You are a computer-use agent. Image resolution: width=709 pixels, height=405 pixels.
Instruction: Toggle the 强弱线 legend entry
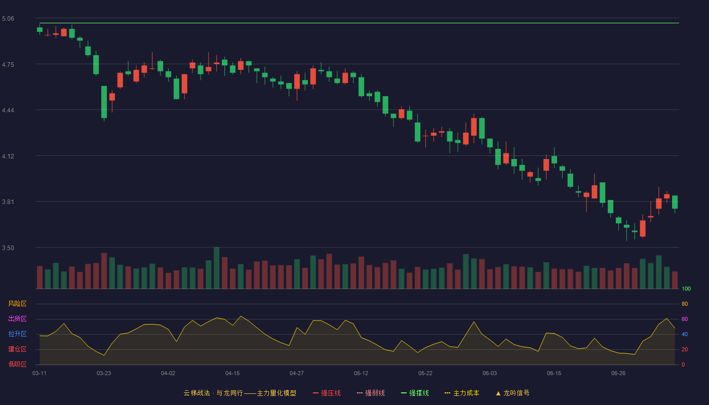371,393
